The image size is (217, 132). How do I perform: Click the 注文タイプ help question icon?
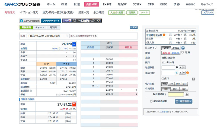click(x=183, y=48)
